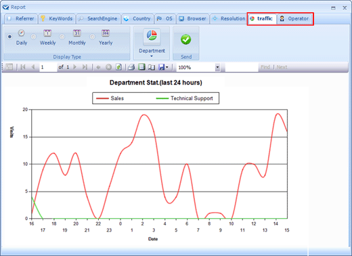Click back to parent report arrow
Viewport: 352px width, 256px height.
coord(98,67)
